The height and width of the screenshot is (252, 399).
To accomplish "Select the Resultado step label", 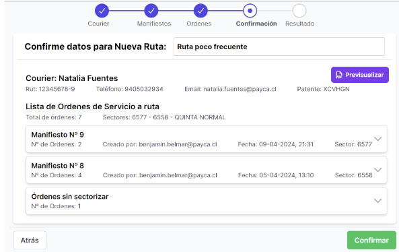I will click(x=300, y=24).
